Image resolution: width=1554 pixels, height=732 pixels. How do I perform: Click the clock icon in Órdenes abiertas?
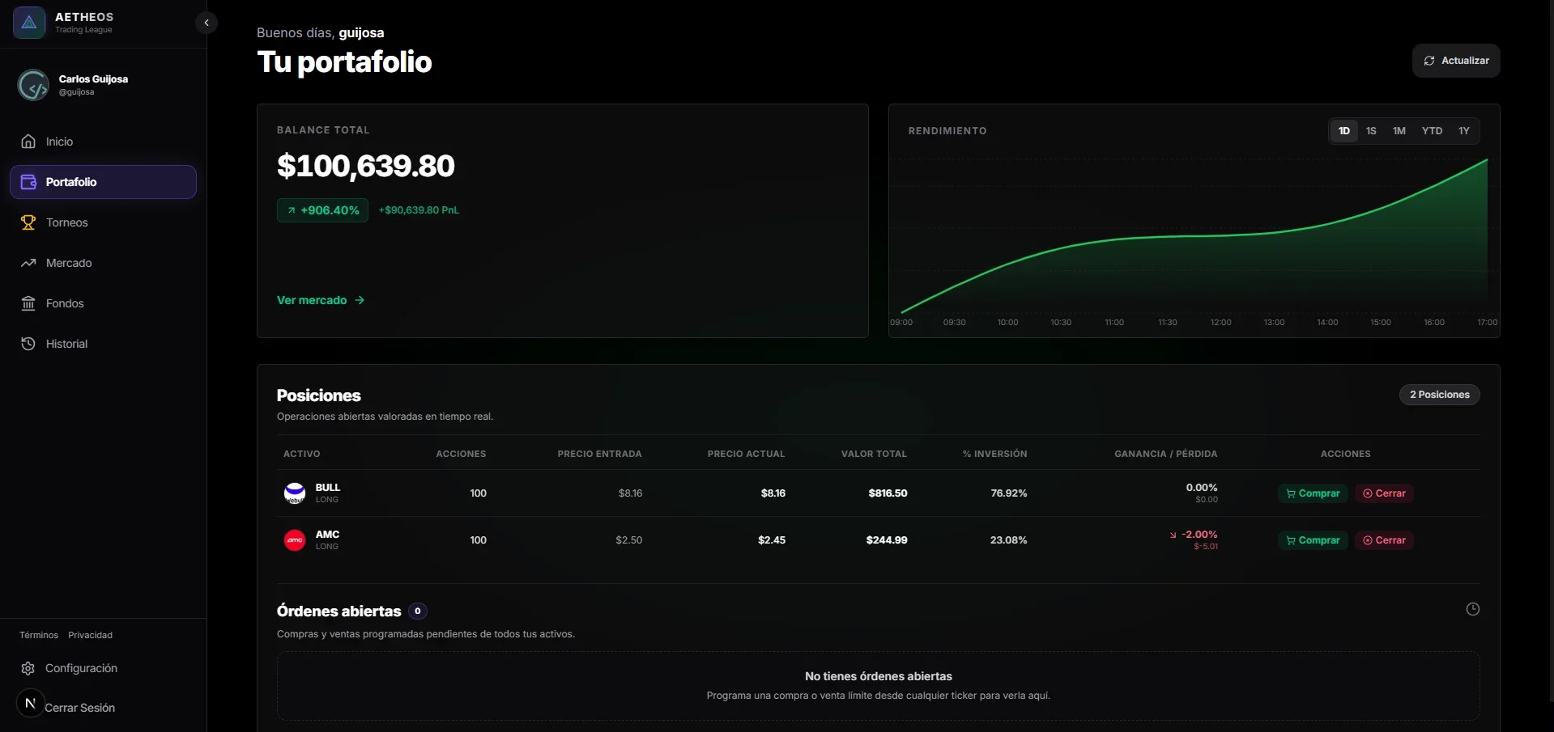[1473, 609]
